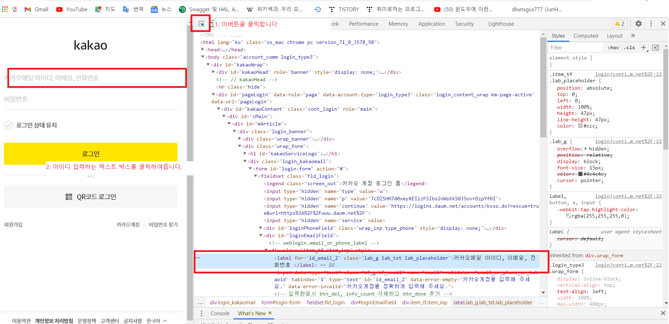Open the Swagger 및 HAL bookmark
This screenshot has width=669, height=324.
[209, 9]
